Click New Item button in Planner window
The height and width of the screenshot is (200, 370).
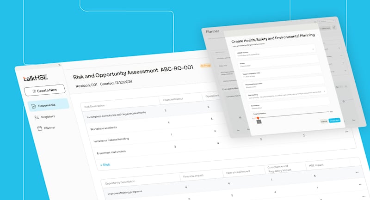[326, 28]
